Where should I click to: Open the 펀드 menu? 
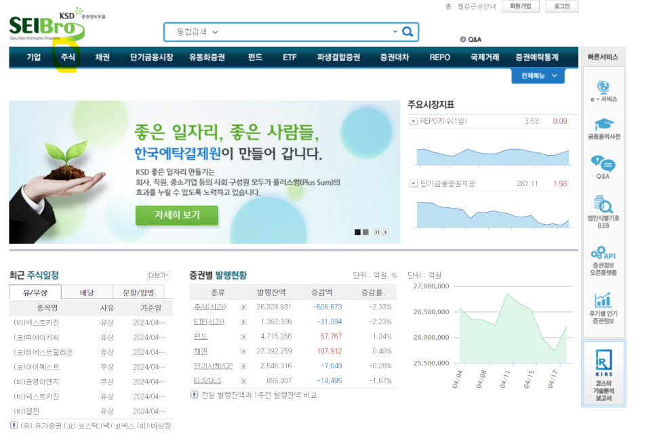pos(255,57)
